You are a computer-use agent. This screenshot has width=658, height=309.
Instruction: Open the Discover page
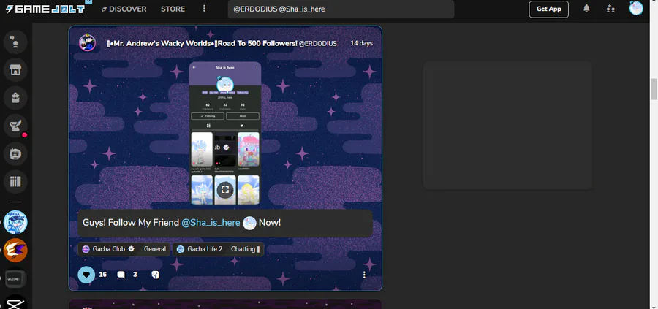click(x=124, y=9)
